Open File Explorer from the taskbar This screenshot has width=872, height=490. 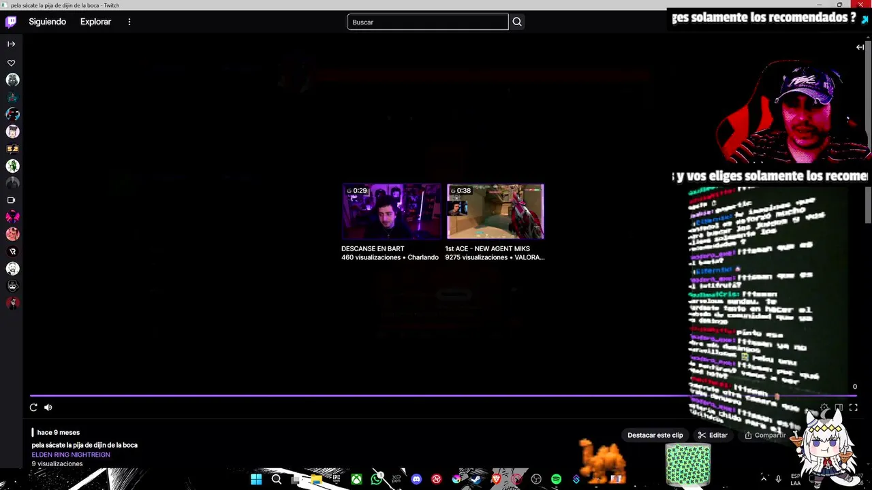point(316,479)
